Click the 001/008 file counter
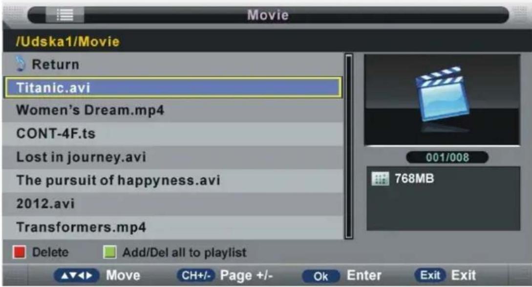Screen dimensions: 532x287 click(447, 157)
